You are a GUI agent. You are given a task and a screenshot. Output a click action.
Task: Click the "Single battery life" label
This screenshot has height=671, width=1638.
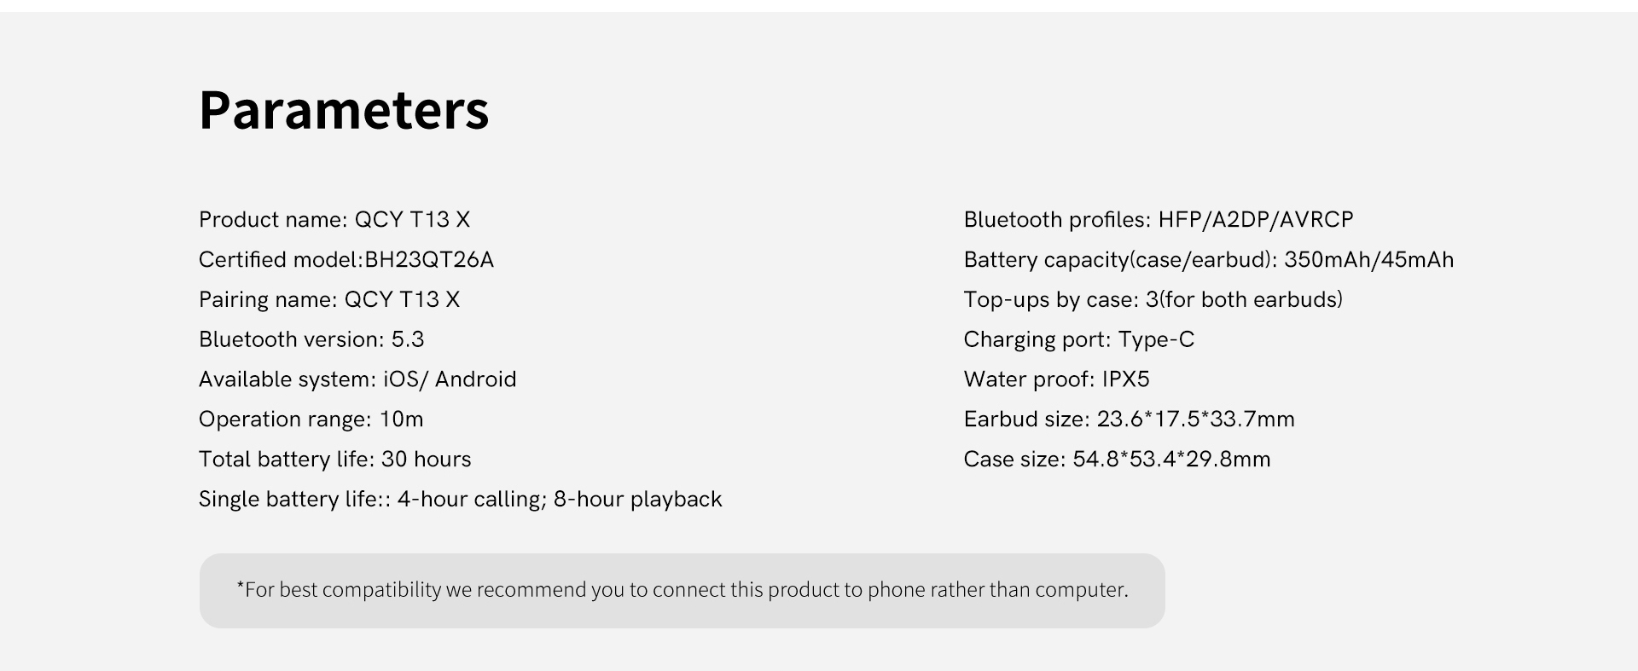[288, 500]
